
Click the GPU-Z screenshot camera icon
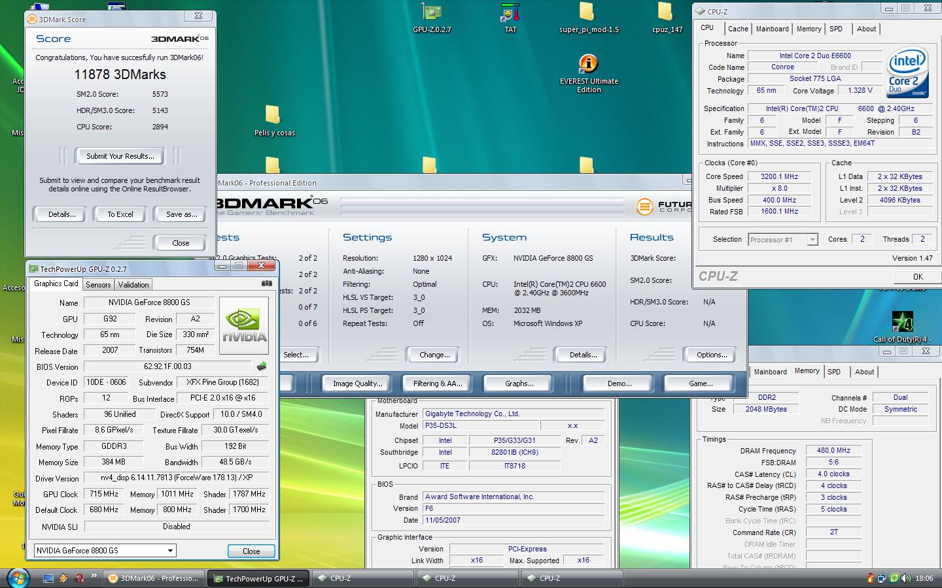266,284
